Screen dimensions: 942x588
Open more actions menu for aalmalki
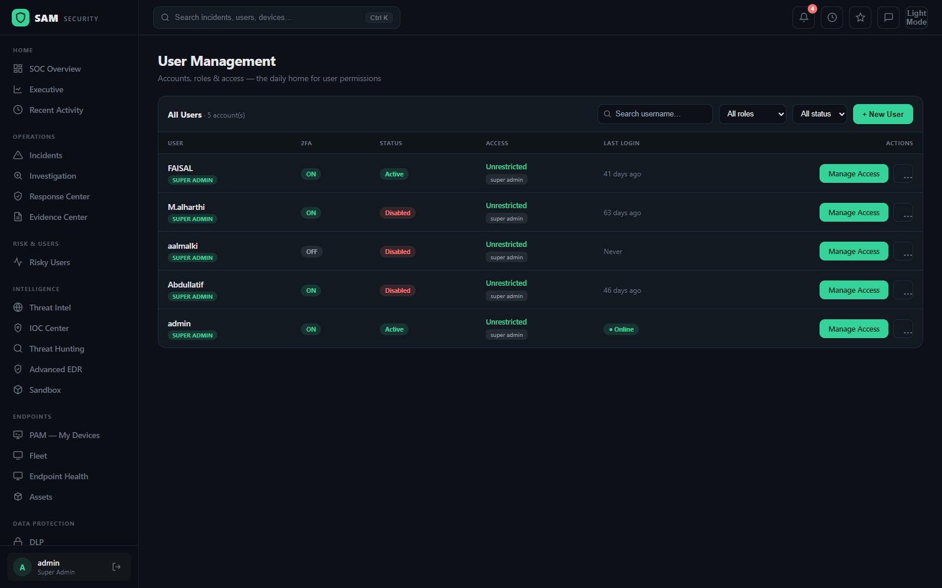point(903,251)
